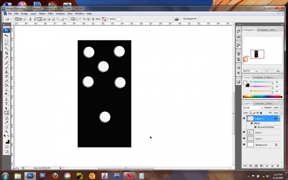Image resolution: width=288 pixels, height=180 pixels.
Task: Toggle Effects visibility under Layer 3
Action: tap(252, 123)
